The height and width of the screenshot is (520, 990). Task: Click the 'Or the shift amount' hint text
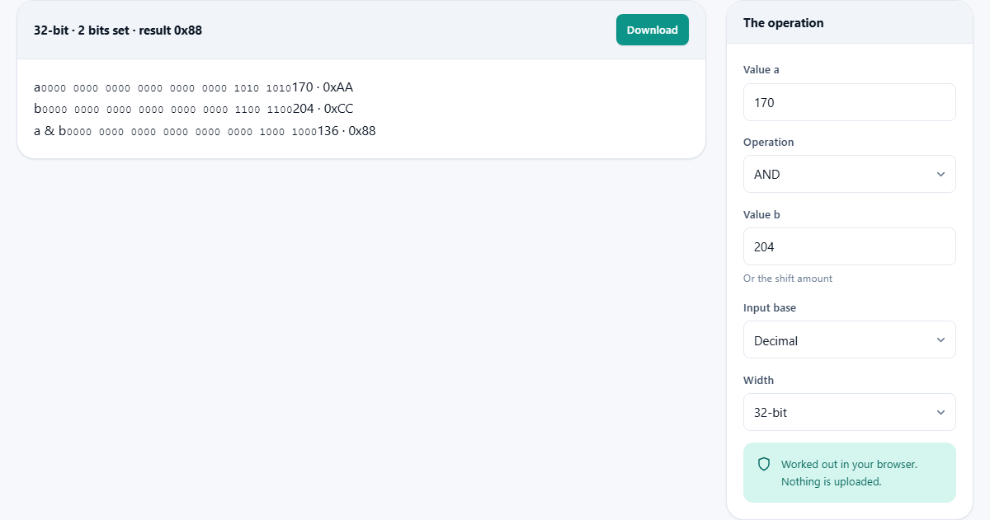788,279
